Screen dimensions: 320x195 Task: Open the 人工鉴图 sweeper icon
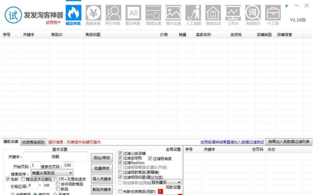[193, 13]
